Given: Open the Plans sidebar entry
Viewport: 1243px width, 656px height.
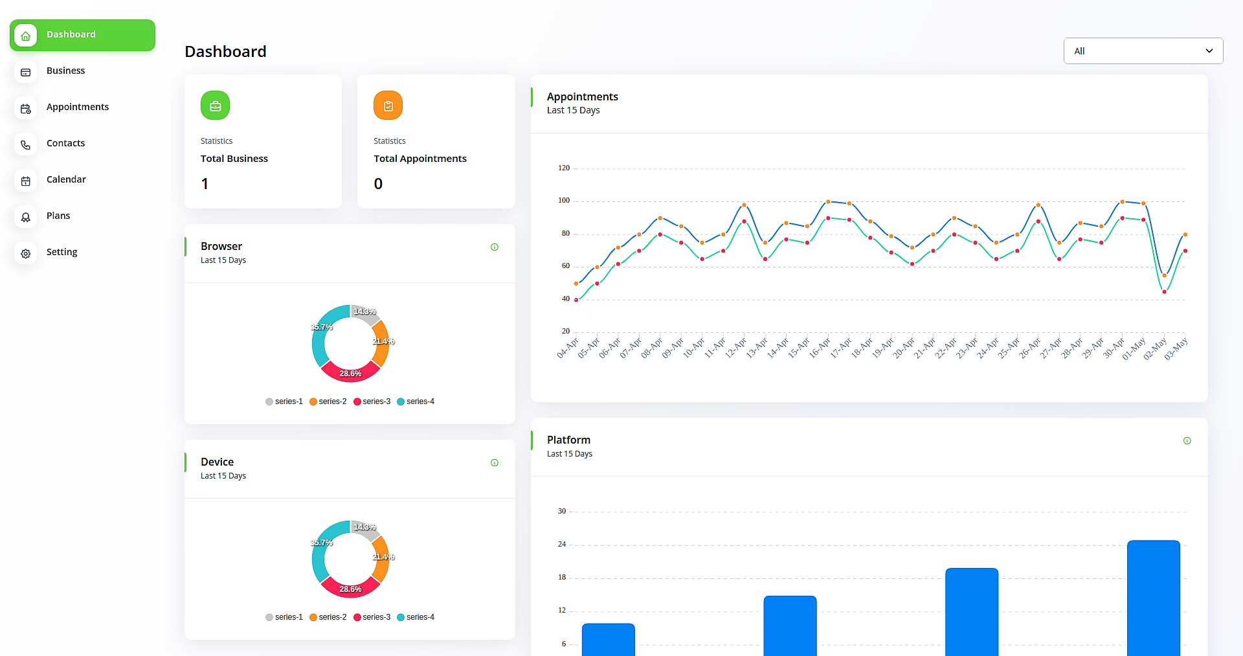Looking at the screenshot, I should click(82, 216).
